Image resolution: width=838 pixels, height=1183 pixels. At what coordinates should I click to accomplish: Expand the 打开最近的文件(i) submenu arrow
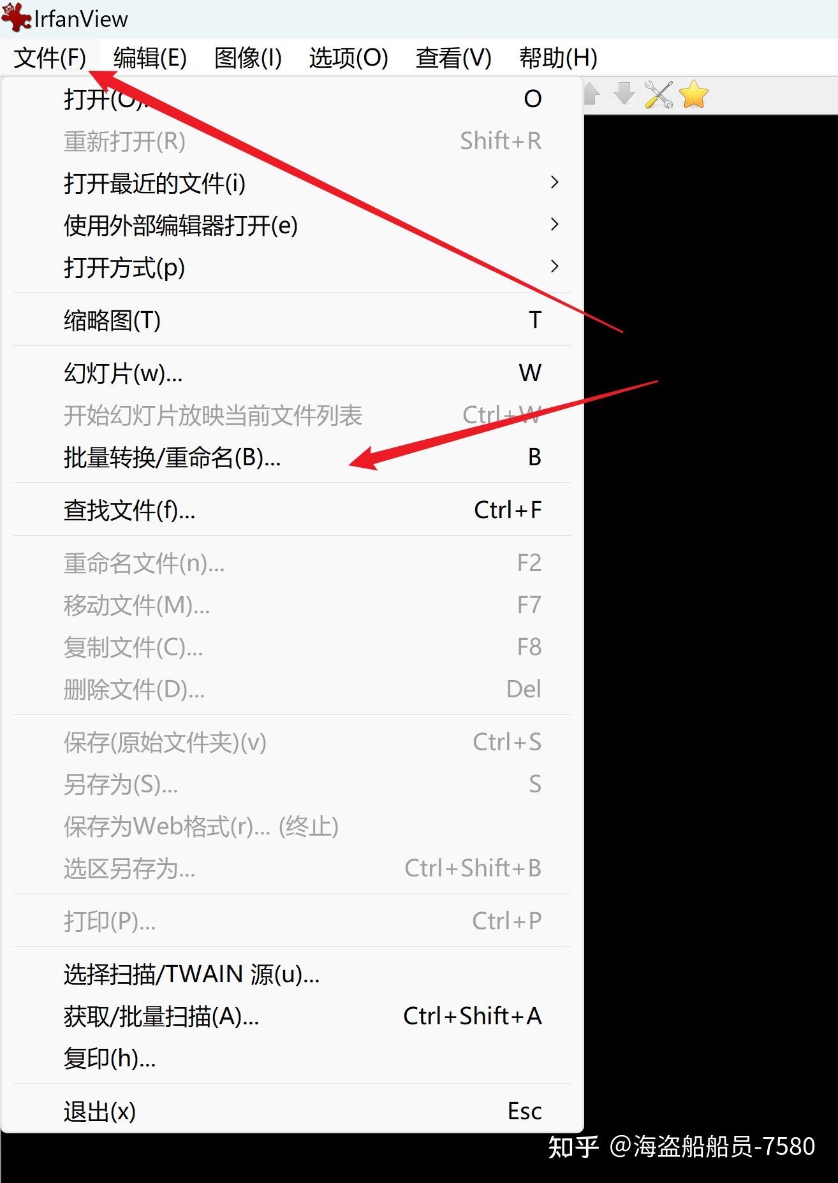(554, 183)
